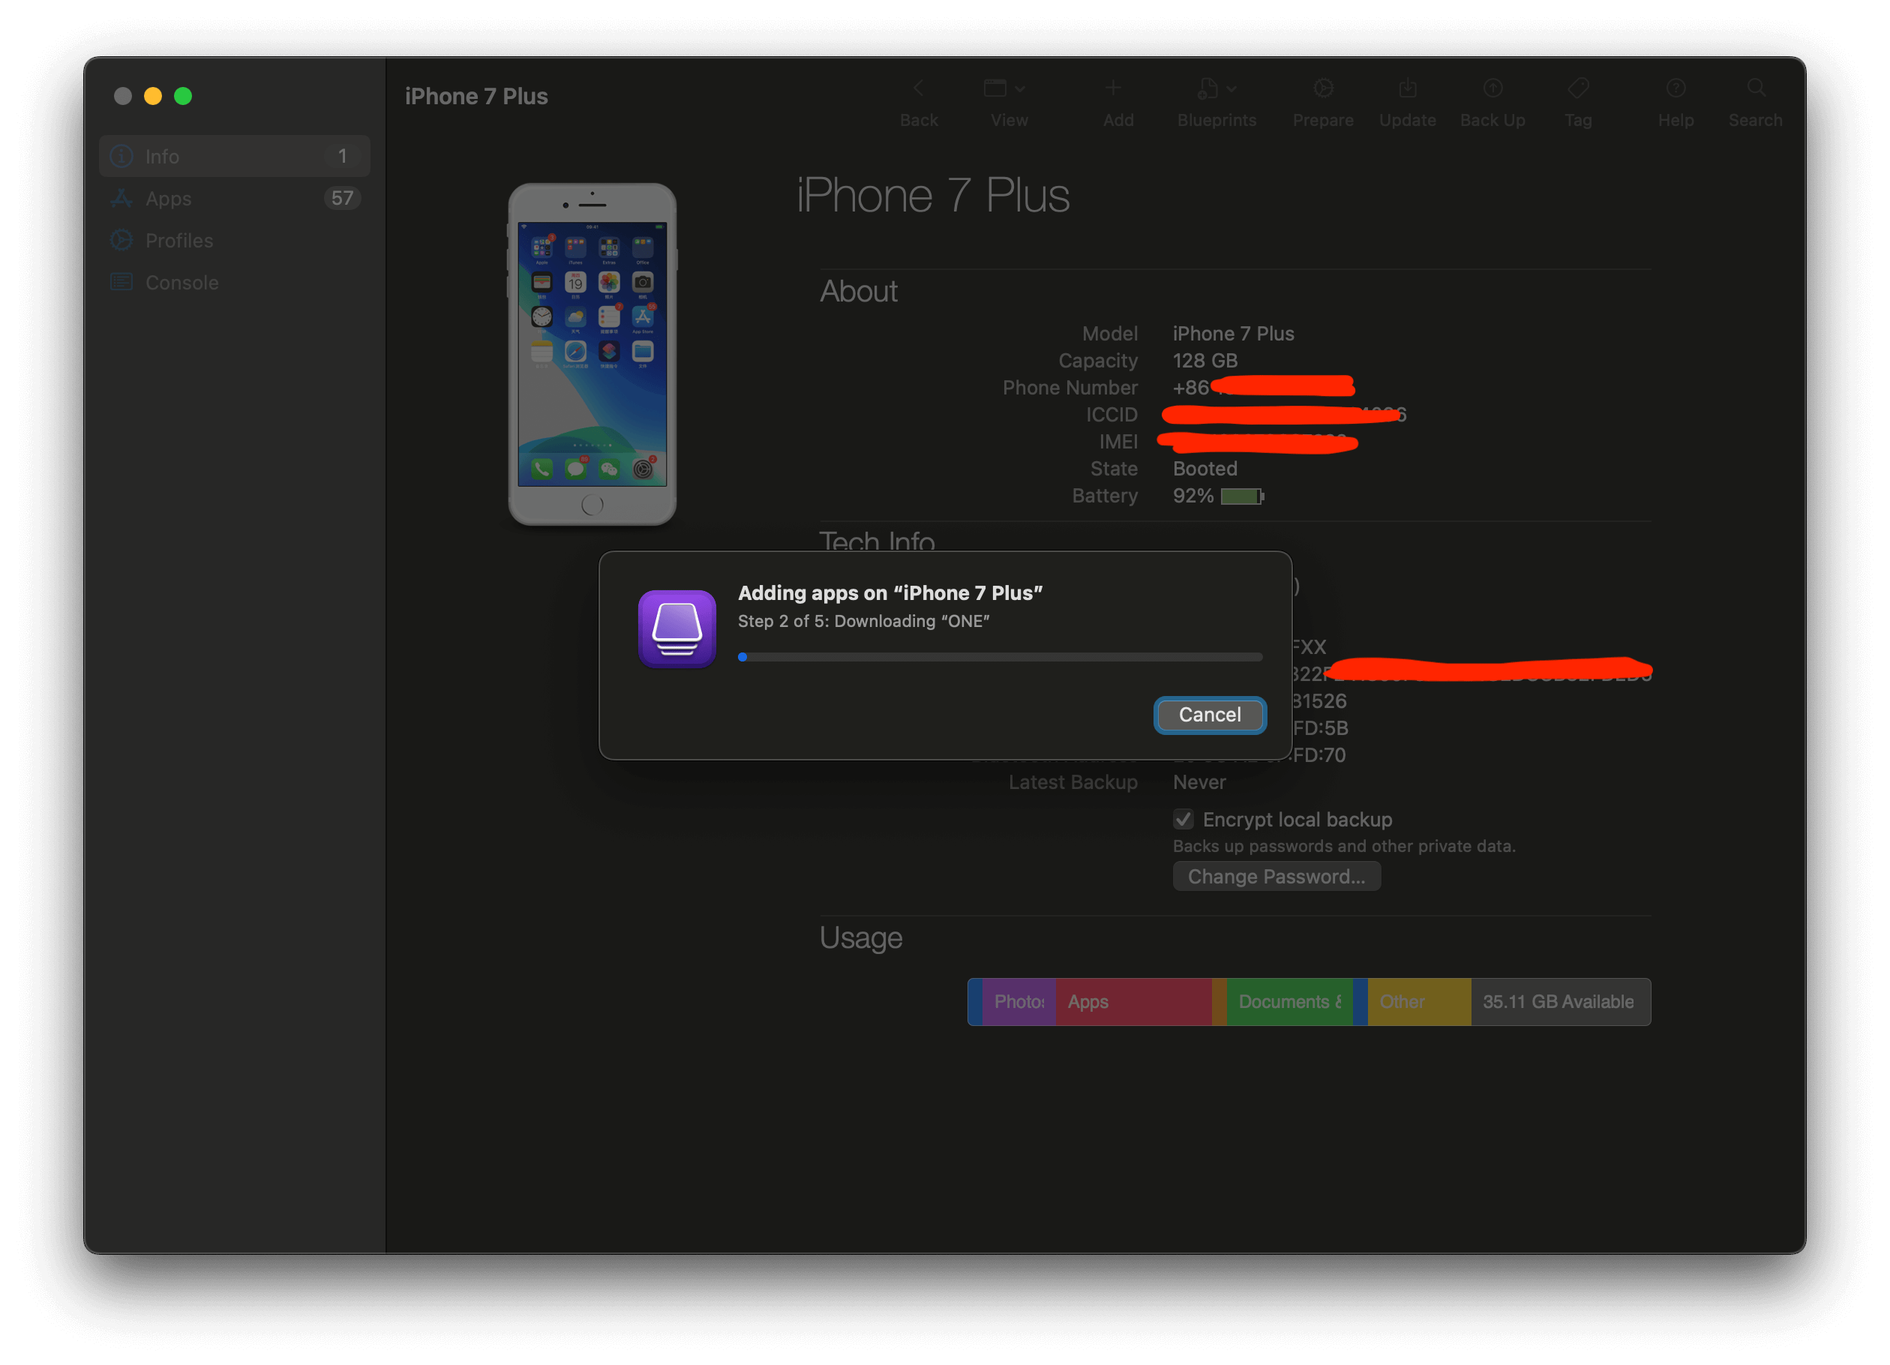Screen dimensions: 1890x1365
Task: Click the Update toolbar icon
Action: coord(1407,88)
